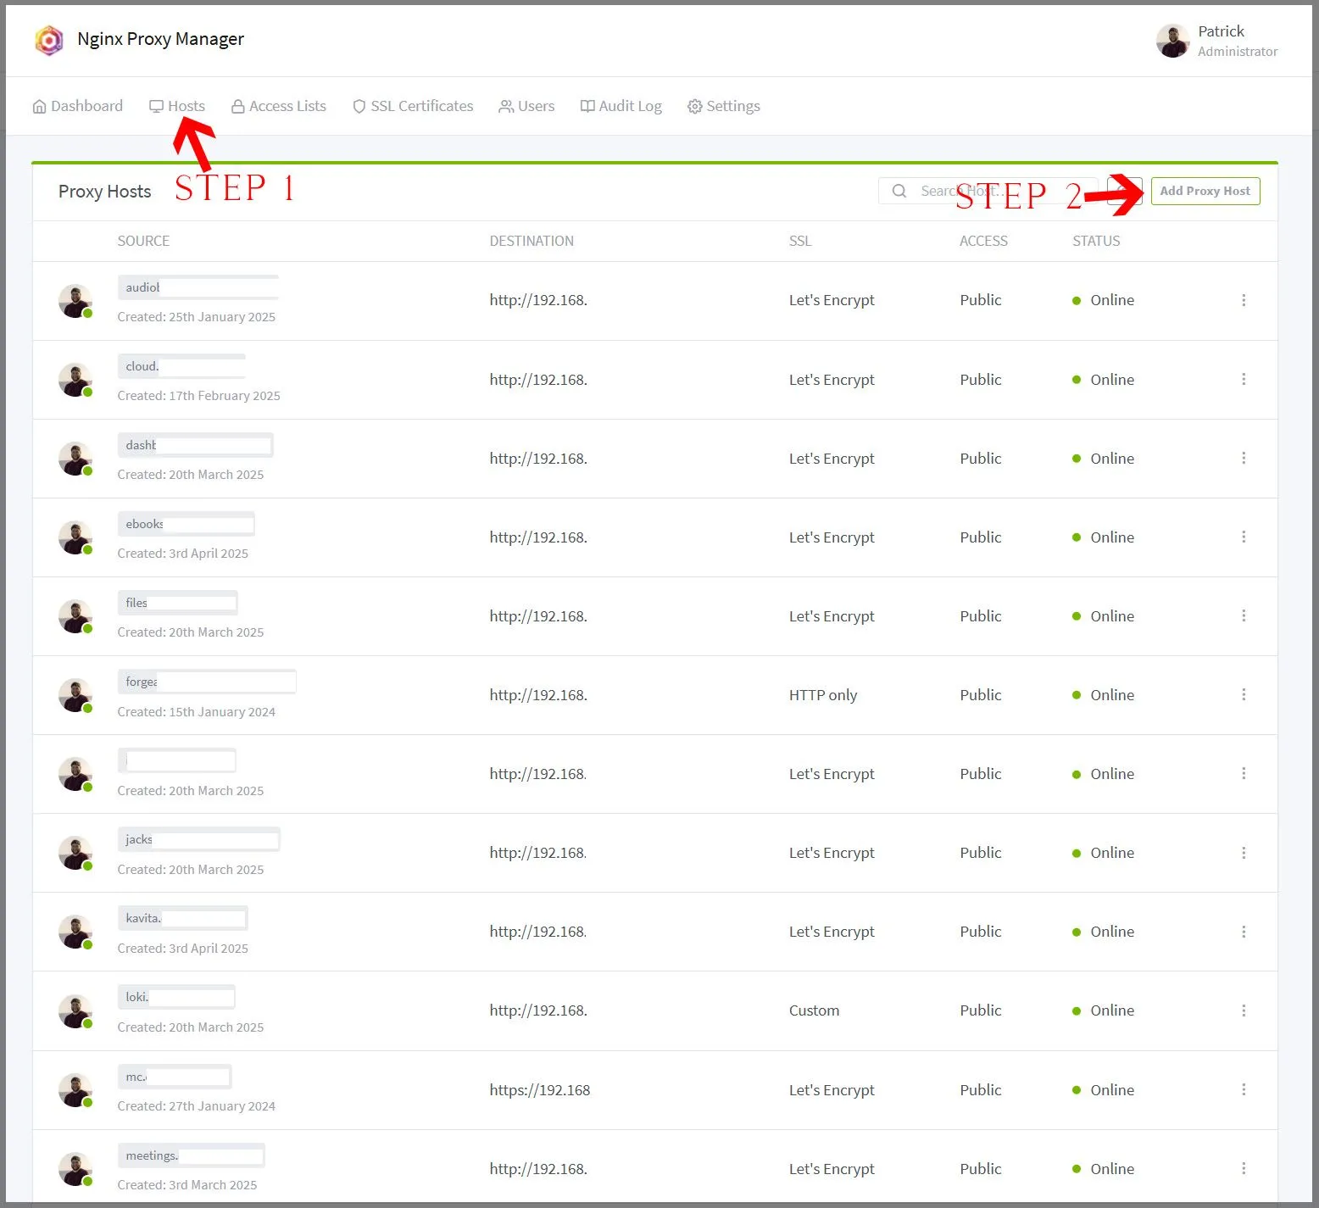Click the Access Lists padlock icon
The width and height of the screenshot is (1319, 1208).
238,105
